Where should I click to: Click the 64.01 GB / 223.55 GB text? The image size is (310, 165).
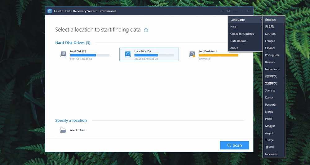(x=81, y=59)
